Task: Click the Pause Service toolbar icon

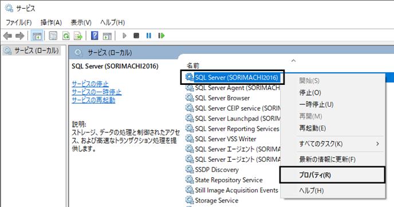Action: click(149, 36)
